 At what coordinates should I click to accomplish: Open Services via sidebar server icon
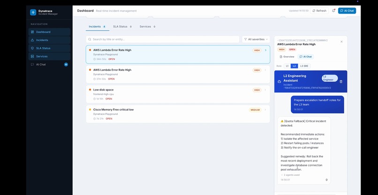pos(32,56)
